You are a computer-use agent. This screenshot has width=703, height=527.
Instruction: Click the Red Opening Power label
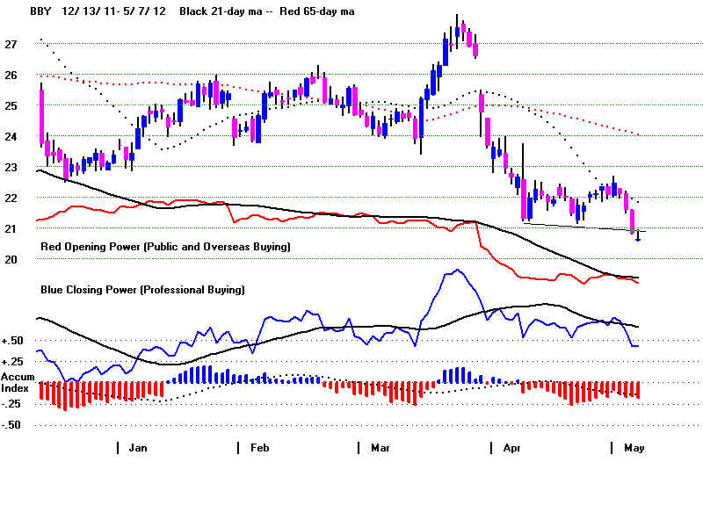click(x=165, y=248)
